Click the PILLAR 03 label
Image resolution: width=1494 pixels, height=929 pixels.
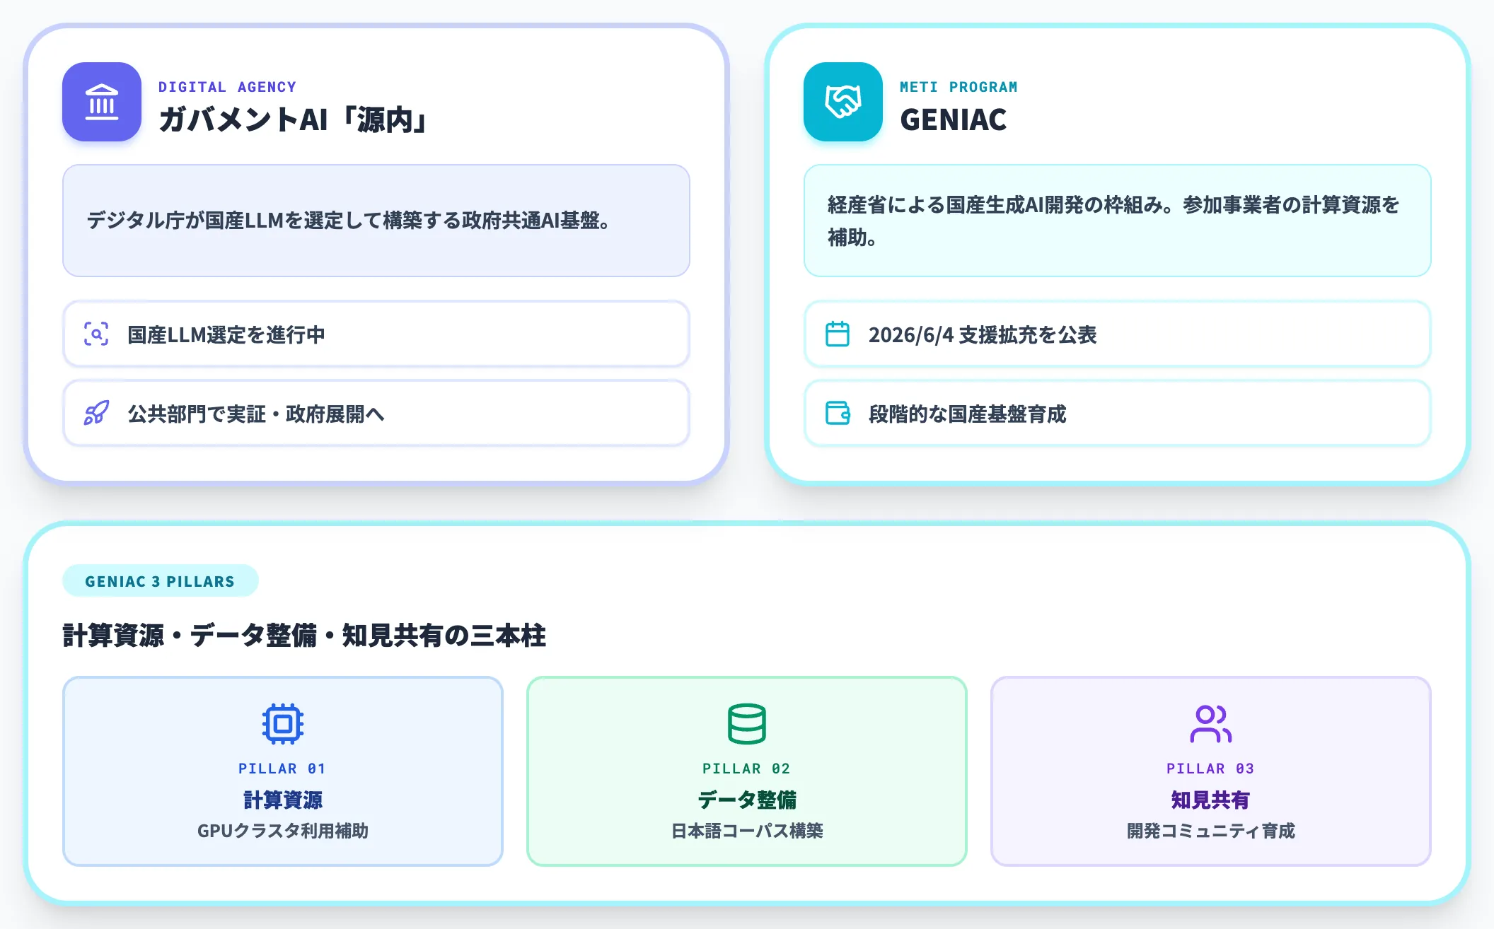(x=1210, y=769)
